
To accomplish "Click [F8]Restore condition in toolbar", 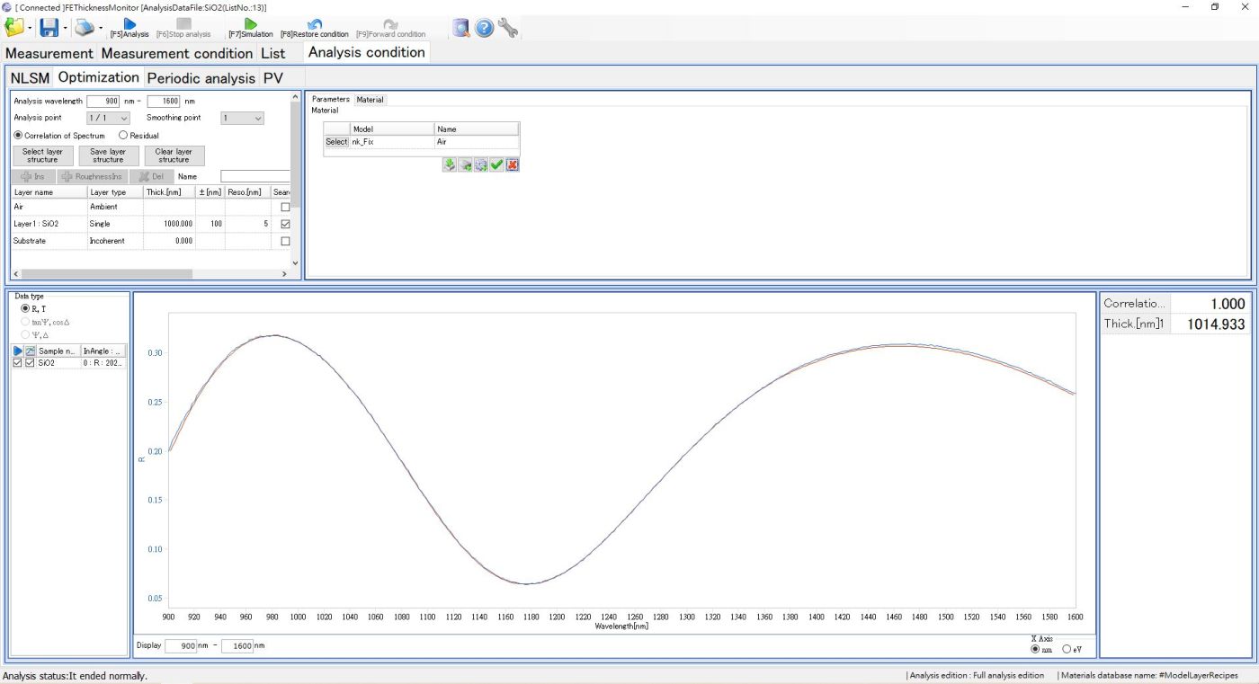I will click(315, 29).
